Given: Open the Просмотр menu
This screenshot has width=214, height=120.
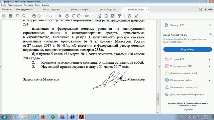Looking at the screenshot, I should [28, 5].
